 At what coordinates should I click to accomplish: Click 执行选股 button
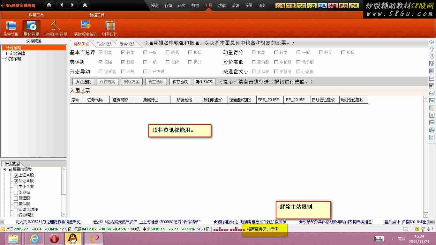tap(83, 82)
